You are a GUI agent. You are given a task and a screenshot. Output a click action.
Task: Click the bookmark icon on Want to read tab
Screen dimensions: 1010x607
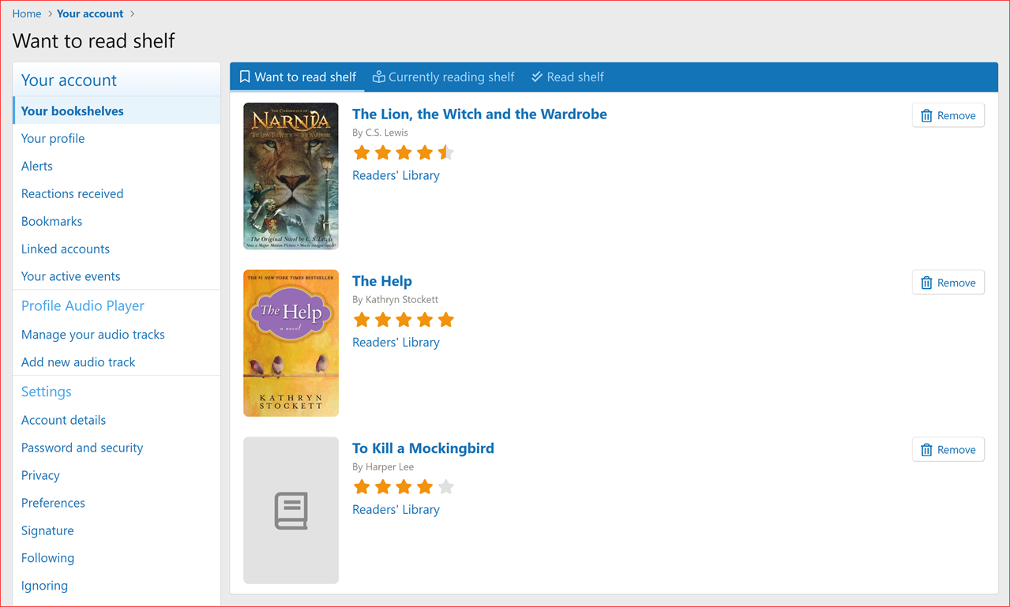pyautogui.click(x=245, y=77)
